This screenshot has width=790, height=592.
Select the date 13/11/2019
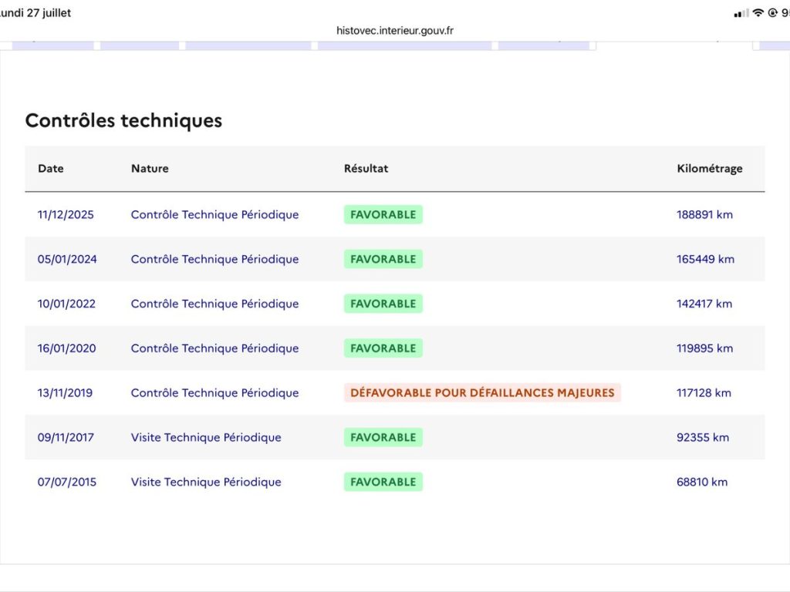click(x=65, y=393)
